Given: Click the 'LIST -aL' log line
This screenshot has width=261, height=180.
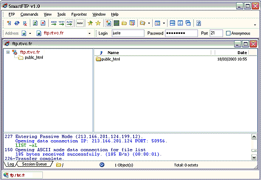Looking at the screenshot, I should pos(26,146).
